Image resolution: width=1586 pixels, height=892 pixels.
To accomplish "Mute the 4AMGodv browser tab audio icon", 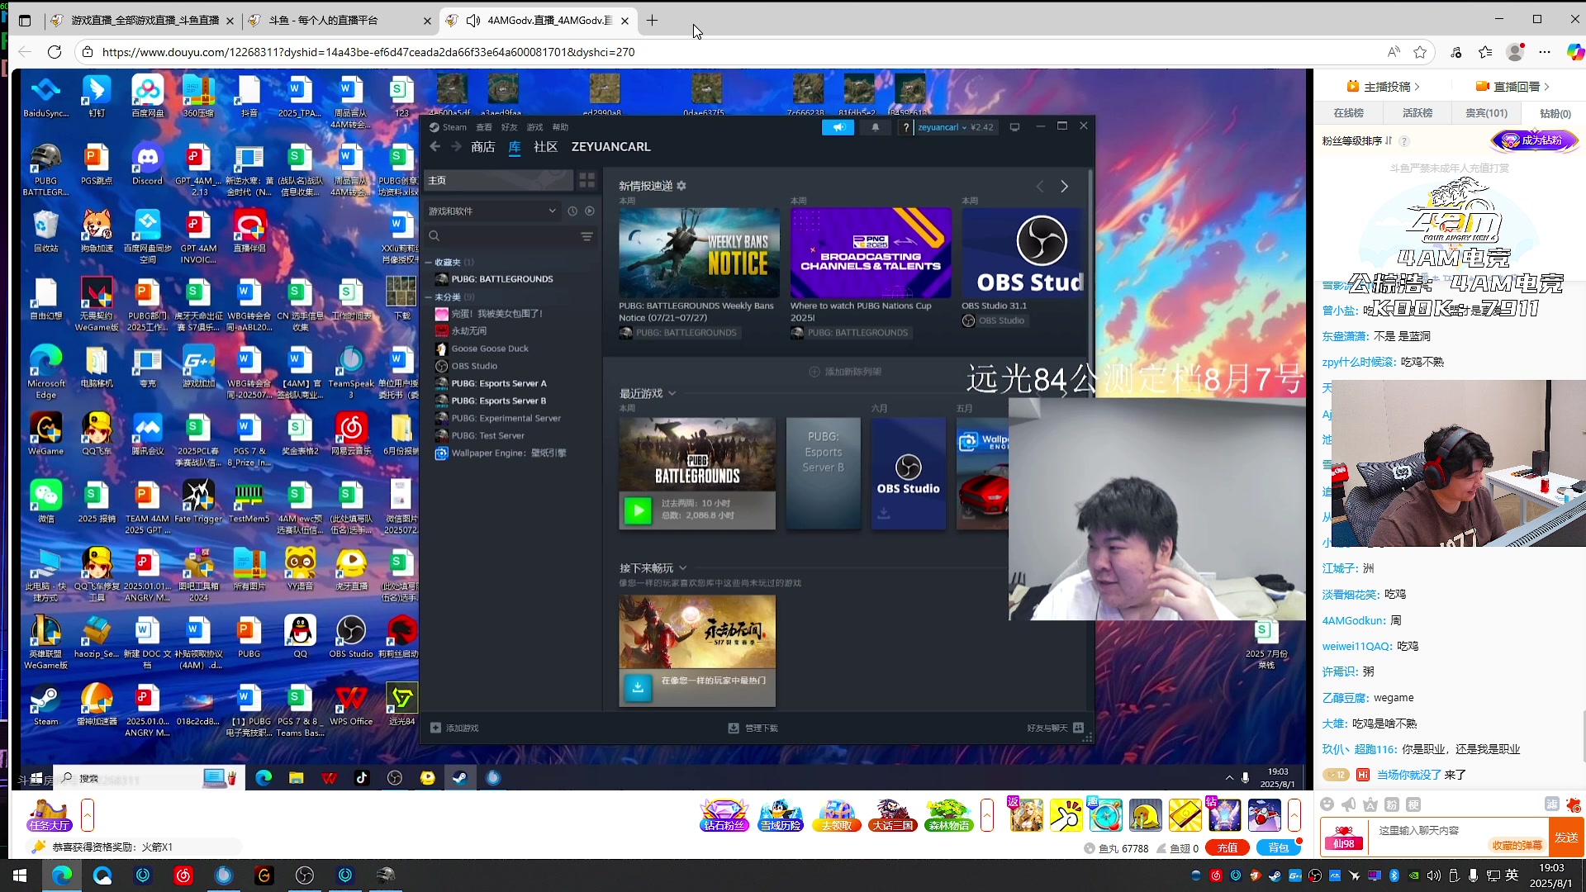I will (472, 21).
